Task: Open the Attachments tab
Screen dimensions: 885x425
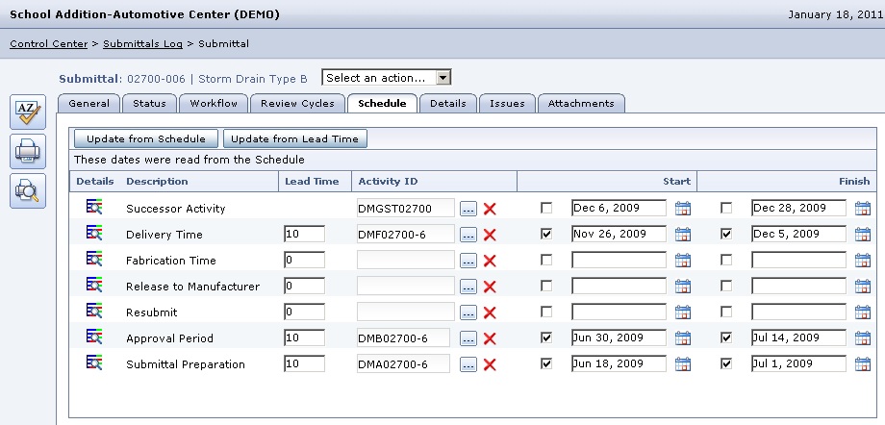Action: pyautogui.click(x=581, y=103)
